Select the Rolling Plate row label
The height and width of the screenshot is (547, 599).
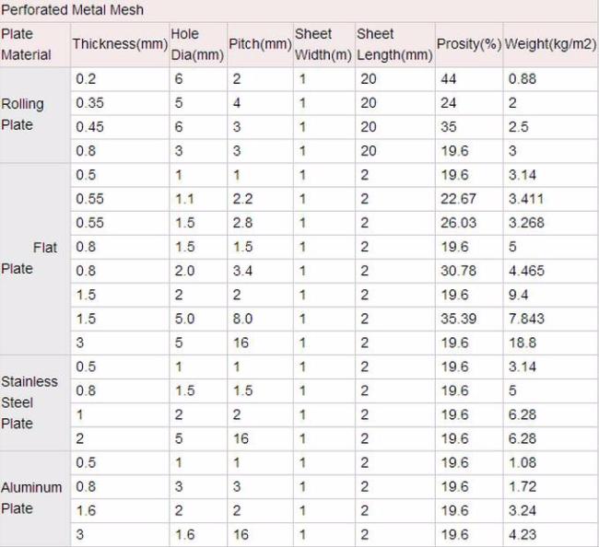23,114
